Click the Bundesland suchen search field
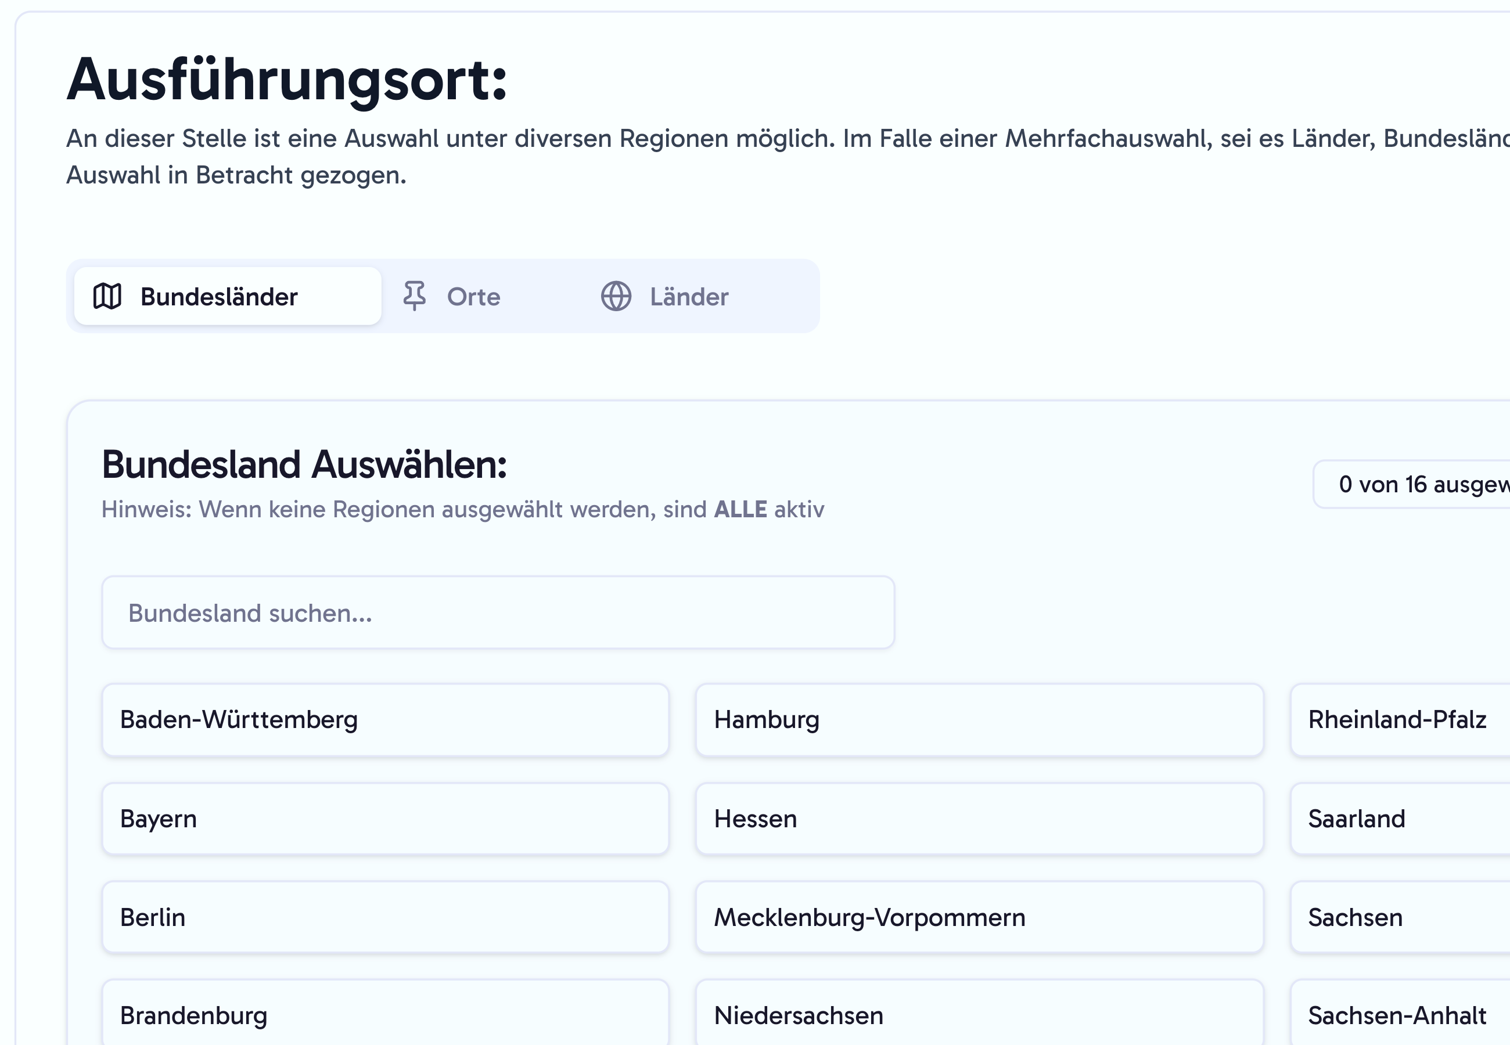This screenshot has width=1510, height=1045. [498, 611]
